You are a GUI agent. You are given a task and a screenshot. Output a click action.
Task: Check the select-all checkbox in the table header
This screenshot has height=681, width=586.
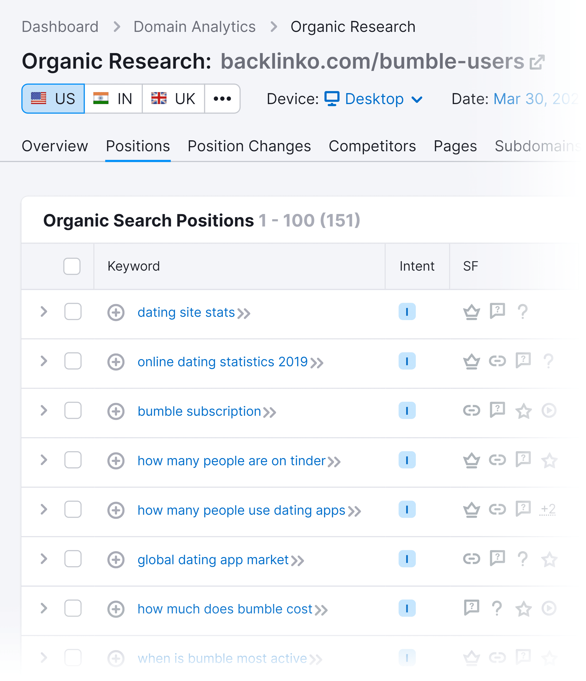[71, 267]
